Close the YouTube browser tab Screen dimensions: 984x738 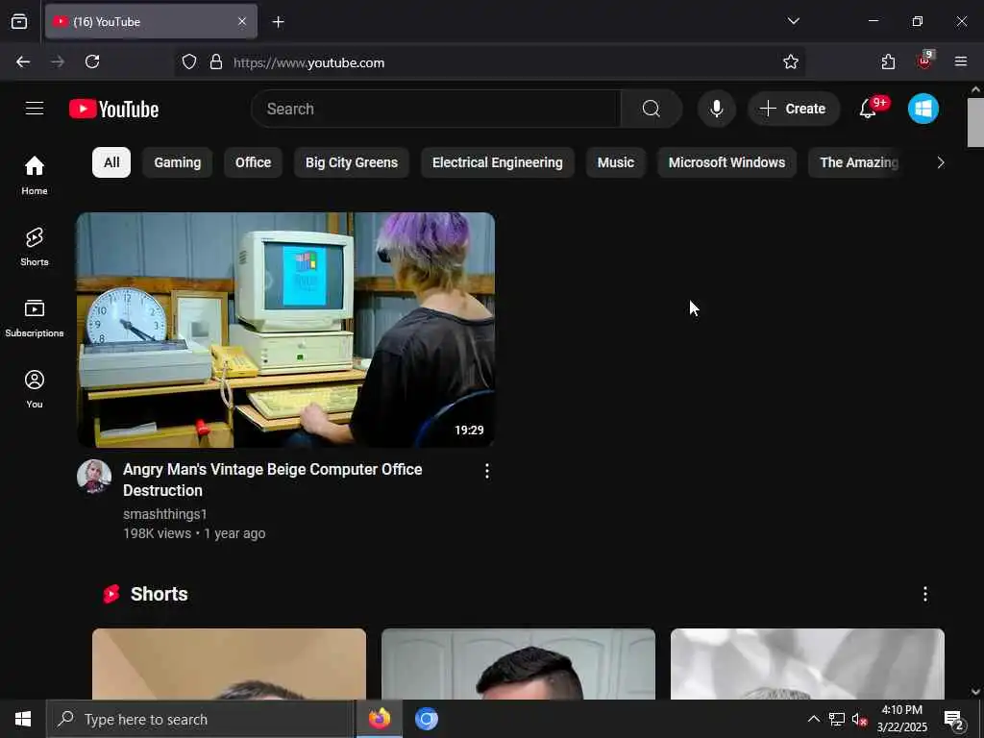tap(242, 22)
